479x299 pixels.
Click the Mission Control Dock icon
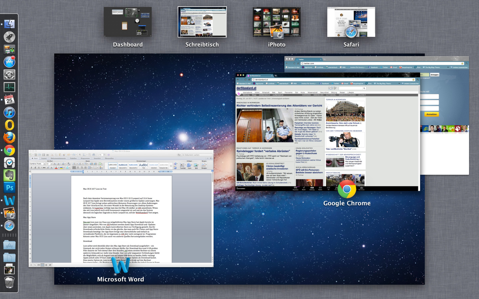pos(9,50)
